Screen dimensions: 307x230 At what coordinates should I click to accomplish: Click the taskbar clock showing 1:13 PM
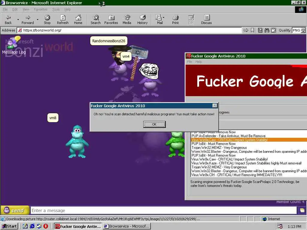click(x=294, y=226)
